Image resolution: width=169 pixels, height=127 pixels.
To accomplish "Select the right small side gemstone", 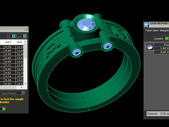I will pos(108,46).
